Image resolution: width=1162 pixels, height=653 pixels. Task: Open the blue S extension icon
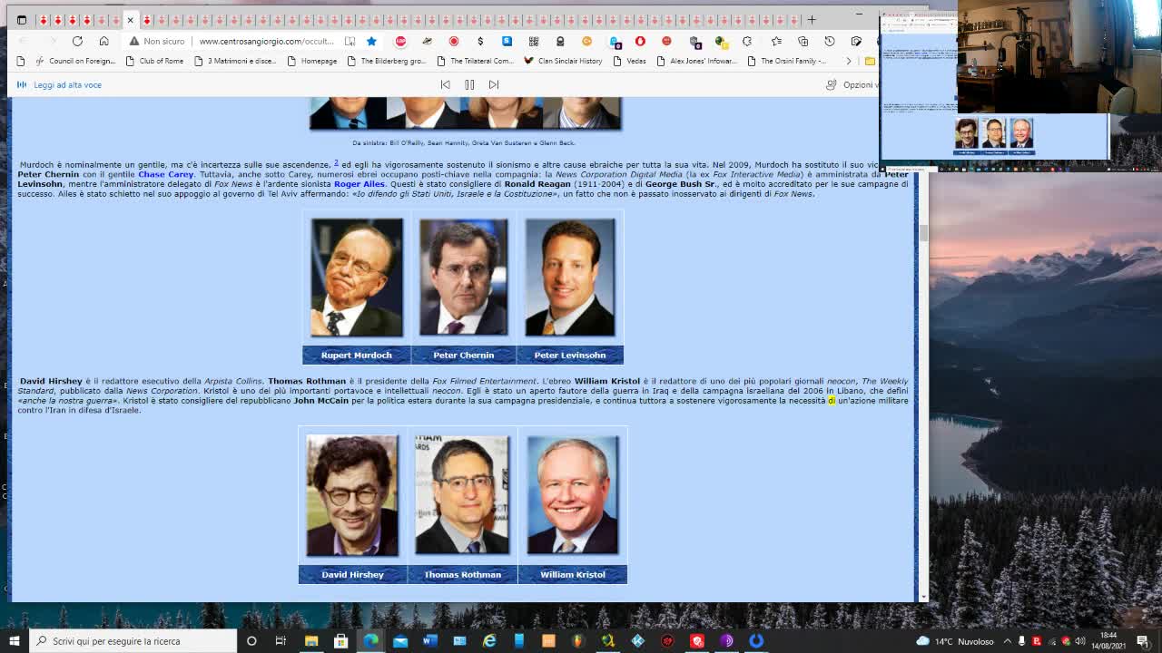point(507,41)
